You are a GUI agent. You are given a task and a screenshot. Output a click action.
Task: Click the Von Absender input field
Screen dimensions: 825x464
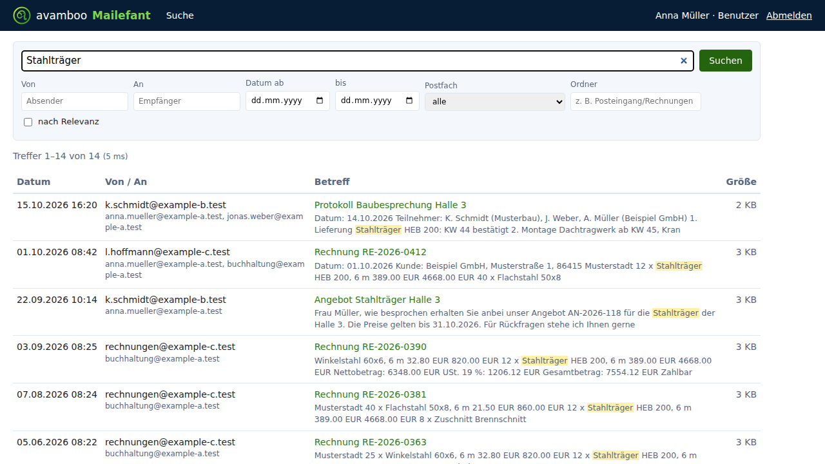(x=75, y=101)
